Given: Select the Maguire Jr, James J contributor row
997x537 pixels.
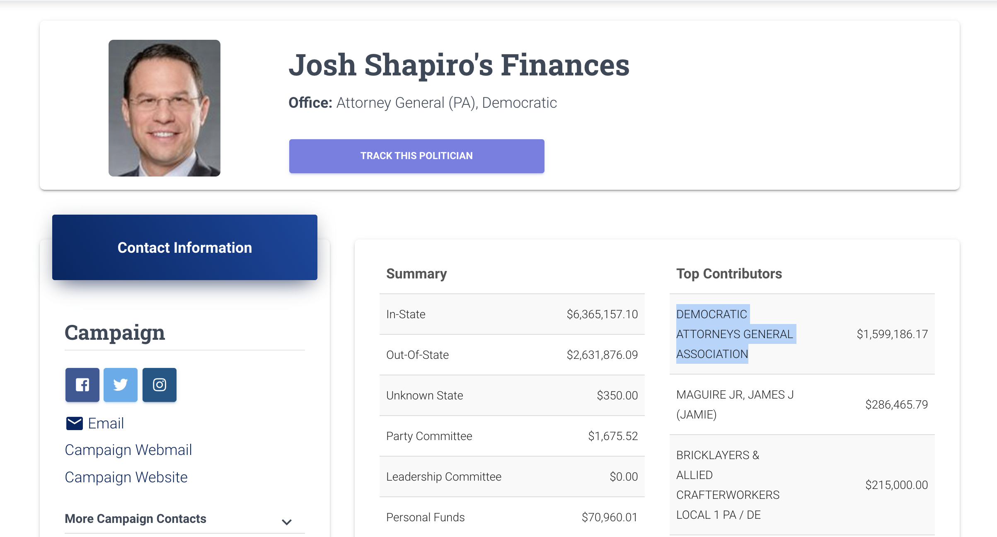Looking at the screenshot, I should click(x=802, y=404).
